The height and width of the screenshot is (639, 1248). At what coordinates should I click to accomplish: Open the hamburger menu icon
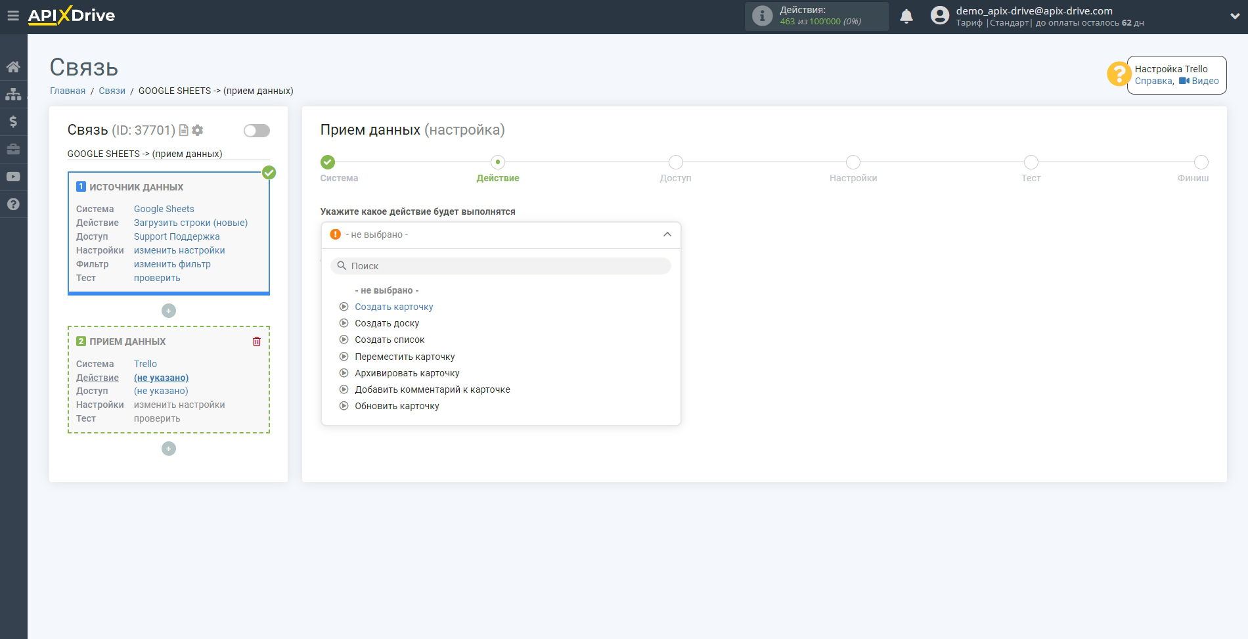click(x=13, y=16)
